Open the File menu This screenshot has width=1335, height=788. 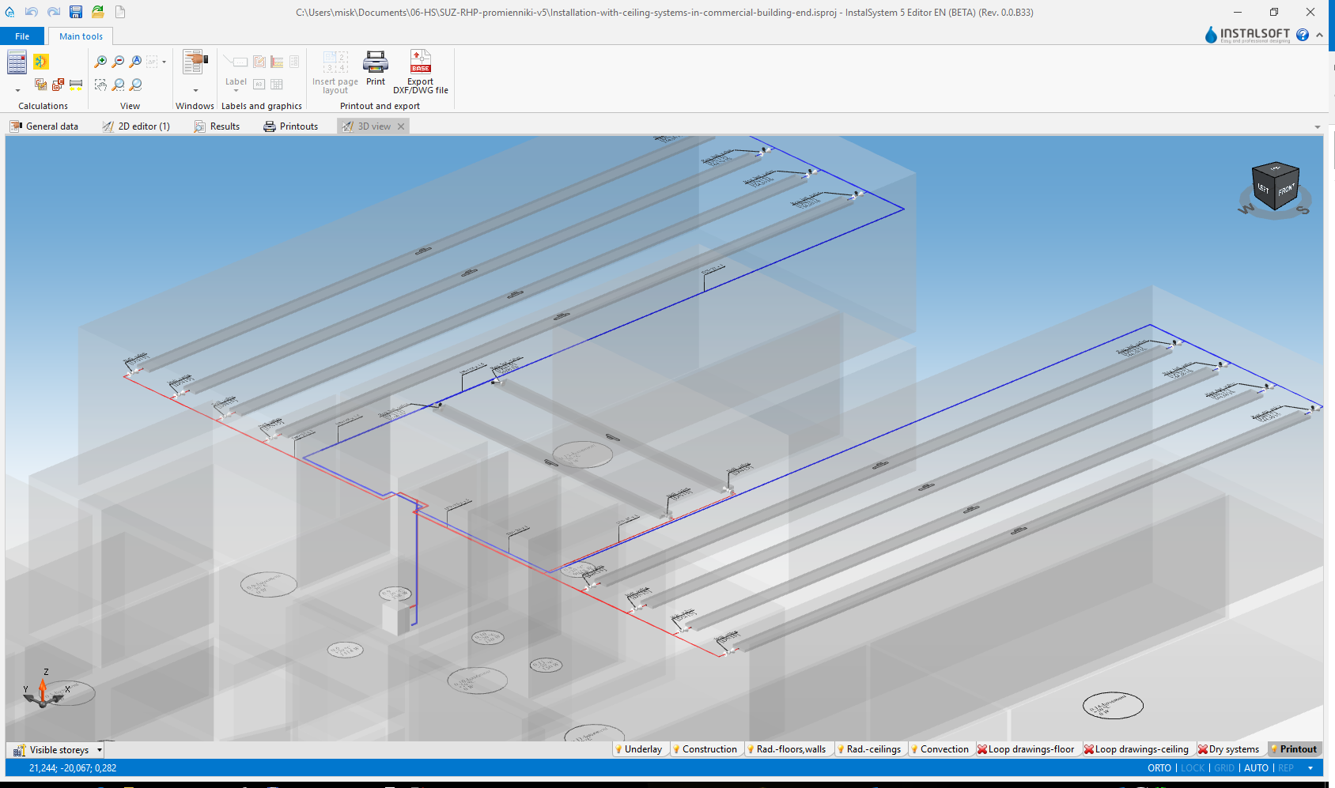[22, 36]
